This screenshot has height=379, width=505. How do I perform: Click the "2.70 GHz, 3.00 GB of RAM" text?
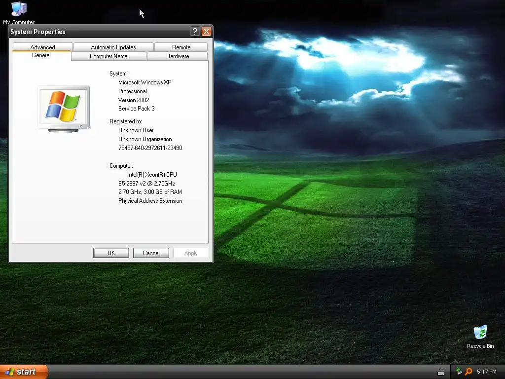click(x=150, y=192)
